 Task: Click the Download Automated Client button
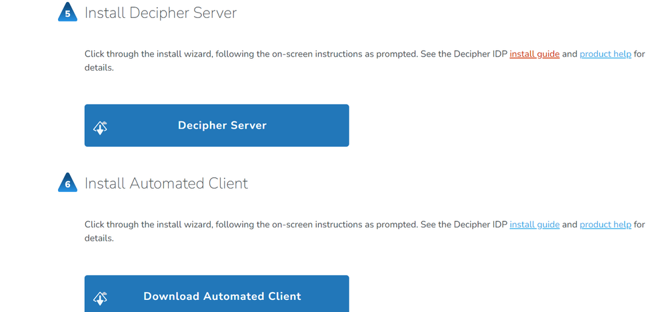point(217,294)
